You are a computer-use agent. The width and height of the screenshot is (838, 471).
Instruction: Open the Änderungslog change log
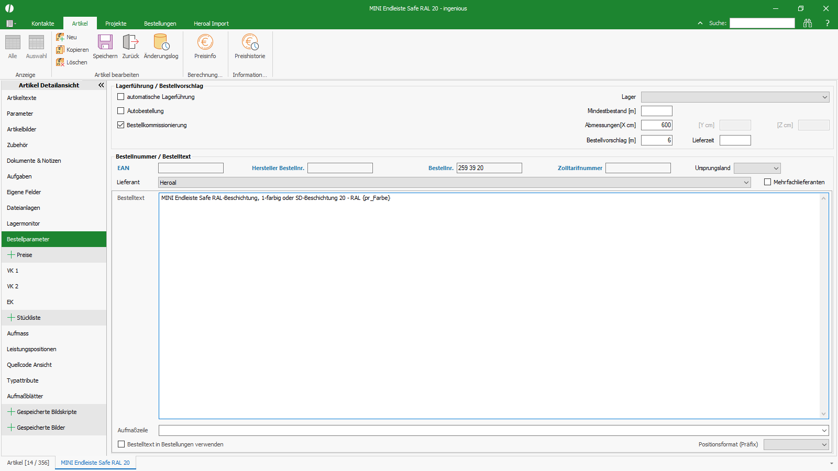click(161, 43)
